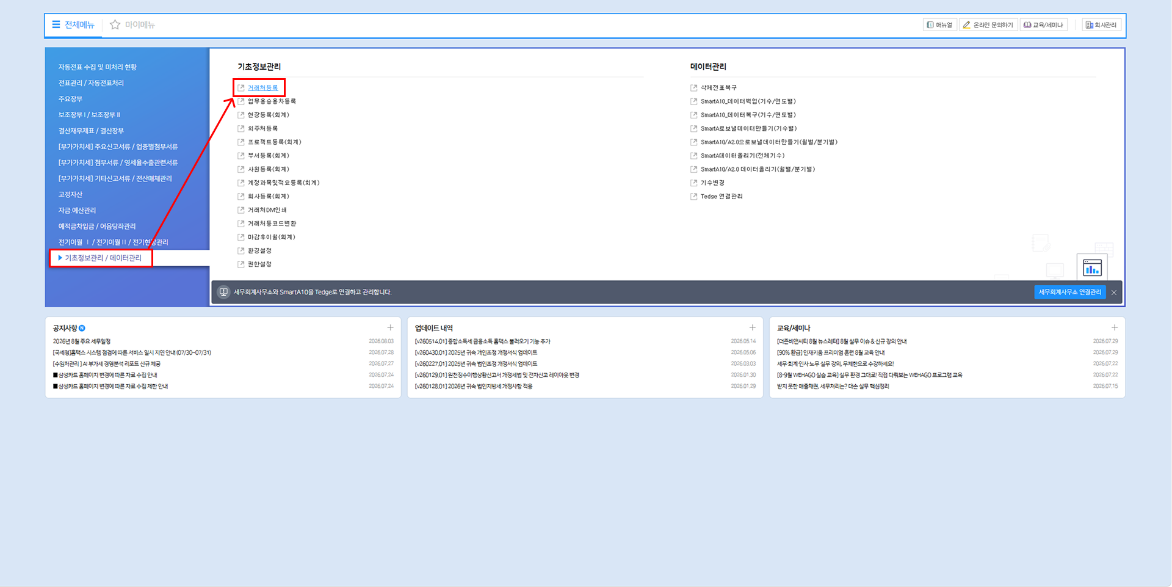Click launch icon beside 외주처등록
The width and height of the screenshot is (1172, 587).
click(x=241, y=128)
